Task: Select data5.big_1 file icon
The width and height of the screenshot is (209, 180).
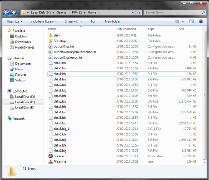Action: 51,129
